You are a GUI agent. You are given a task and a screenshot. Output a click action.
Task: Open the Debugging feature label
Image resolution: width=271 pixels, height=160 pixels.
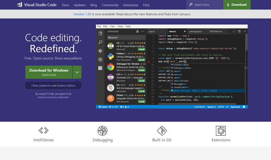pyautogui.click(x=103, y=140)
